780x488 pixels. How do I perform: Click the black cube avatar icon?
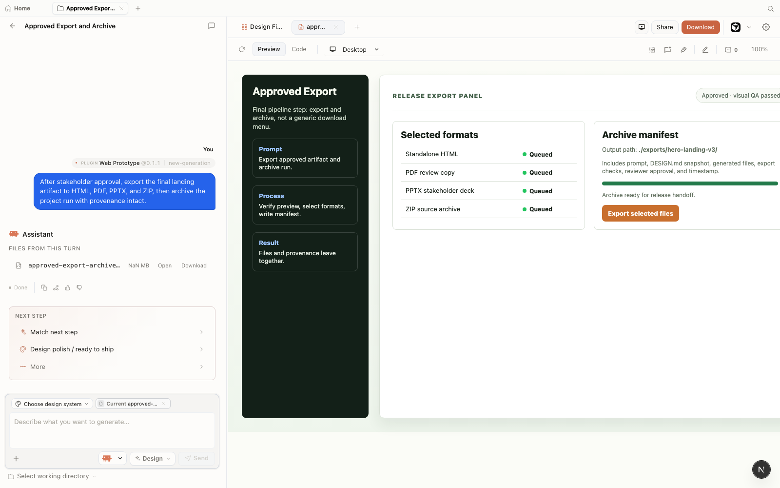[736, 27]
